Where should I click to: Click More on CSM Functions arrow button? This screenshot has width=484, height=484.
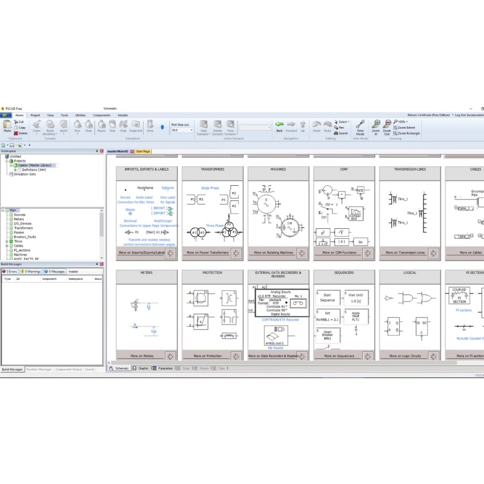click(368, 253)
